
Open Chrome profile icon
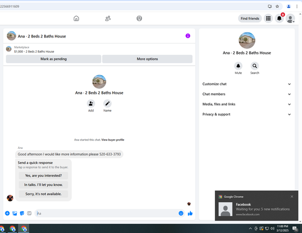tap(289, 7)
